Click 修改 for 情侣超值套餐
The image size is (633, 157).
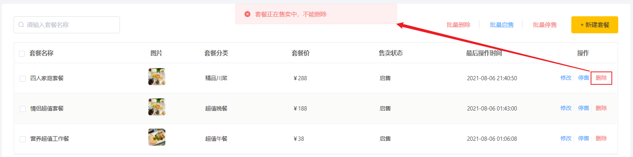[566, 108]
